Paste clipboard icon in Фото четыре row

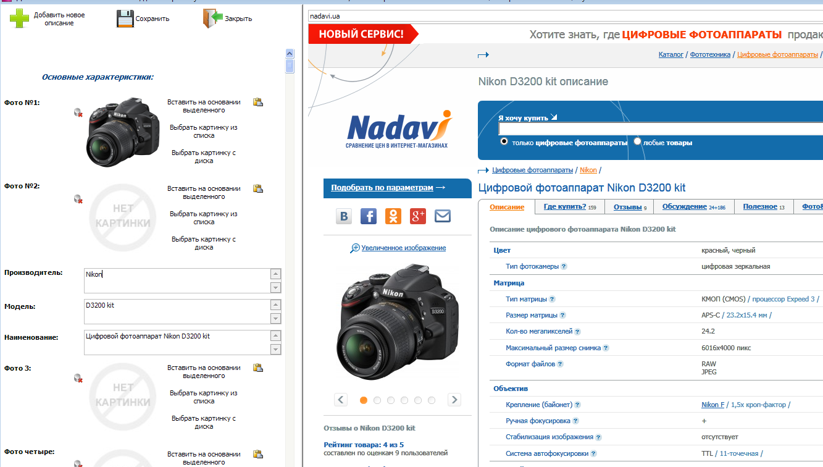coord(258,454)
